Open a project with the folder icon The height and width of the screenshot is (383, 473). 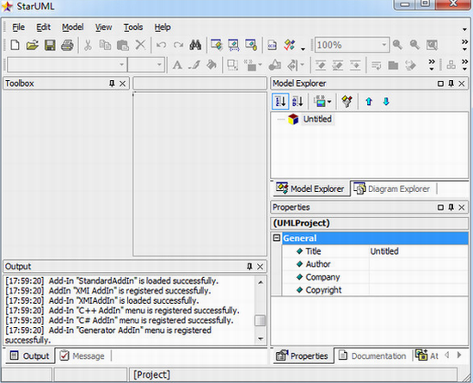tap(33, 46)
